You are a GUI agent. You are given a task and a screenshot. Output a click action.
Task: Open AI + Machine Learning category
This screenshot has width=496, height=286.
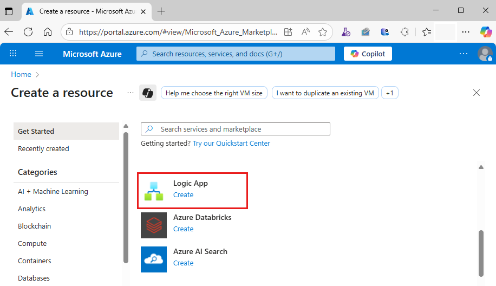(53, 191)
